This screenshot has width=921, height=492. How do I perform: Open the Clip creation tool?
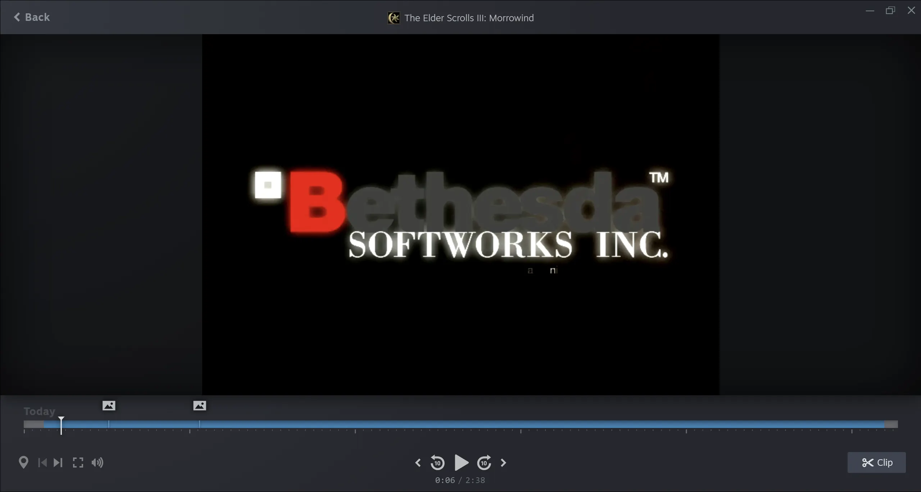877,463
